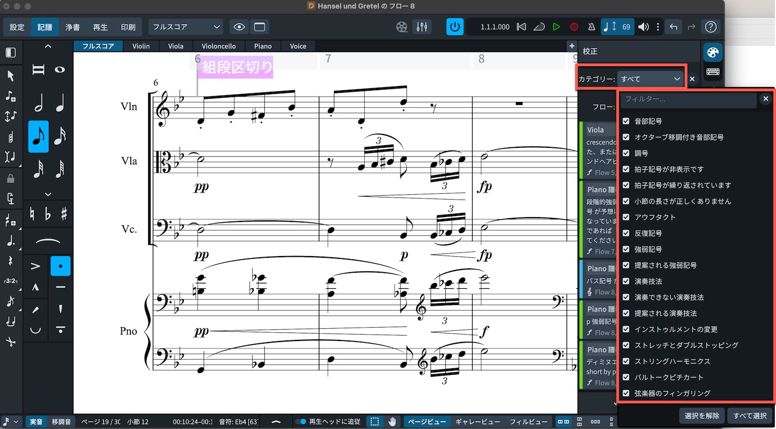Uncheck the 演奏技法 checkbox
This screenshot has width=776, height=429.
pos(626,281)
